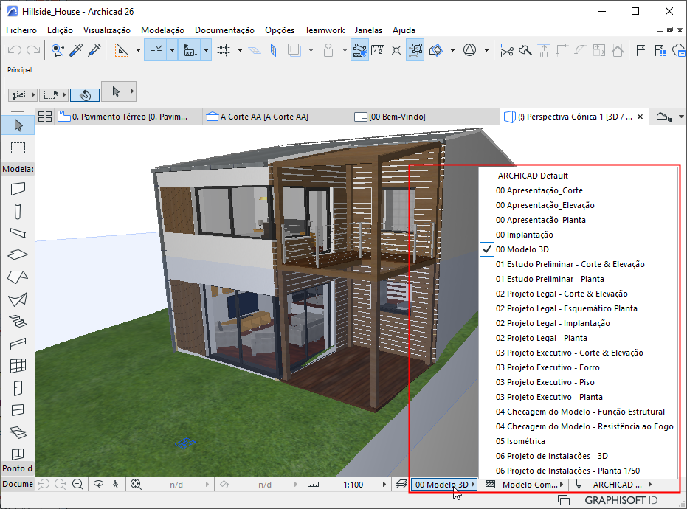Open the 1:100 scale dropdown
687x509 pixels.
coord(353,485)
